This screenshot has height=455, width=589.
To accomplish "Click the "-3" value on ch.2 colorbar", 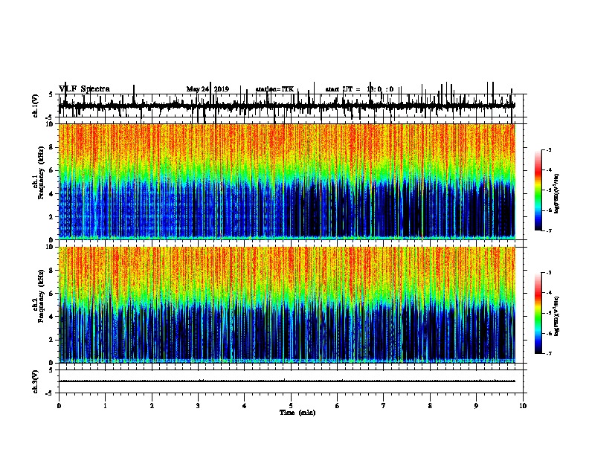I will 548,273.
